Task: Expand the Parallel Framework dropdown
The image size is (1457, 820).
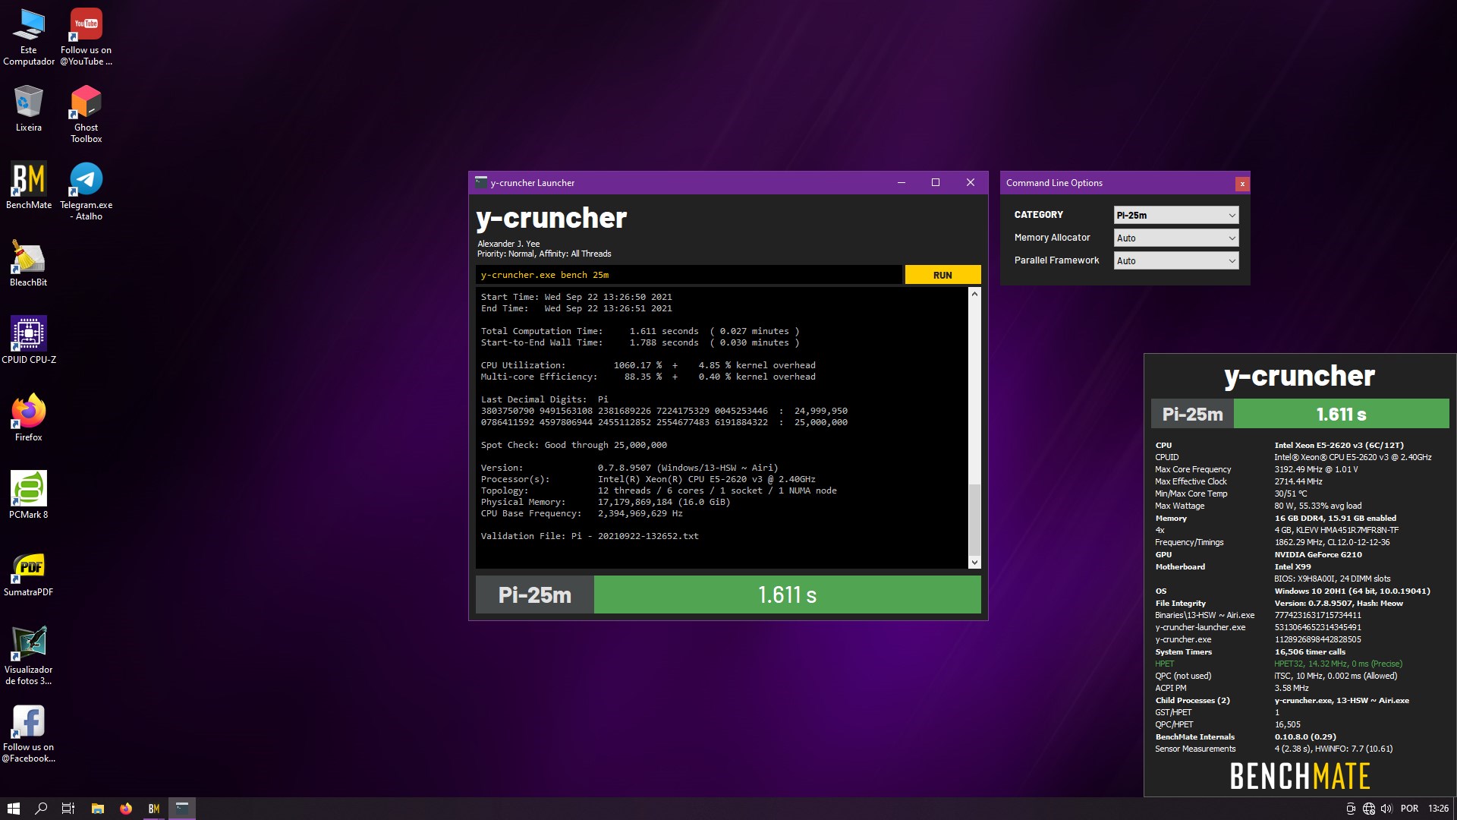Action: coord(1176,260)
